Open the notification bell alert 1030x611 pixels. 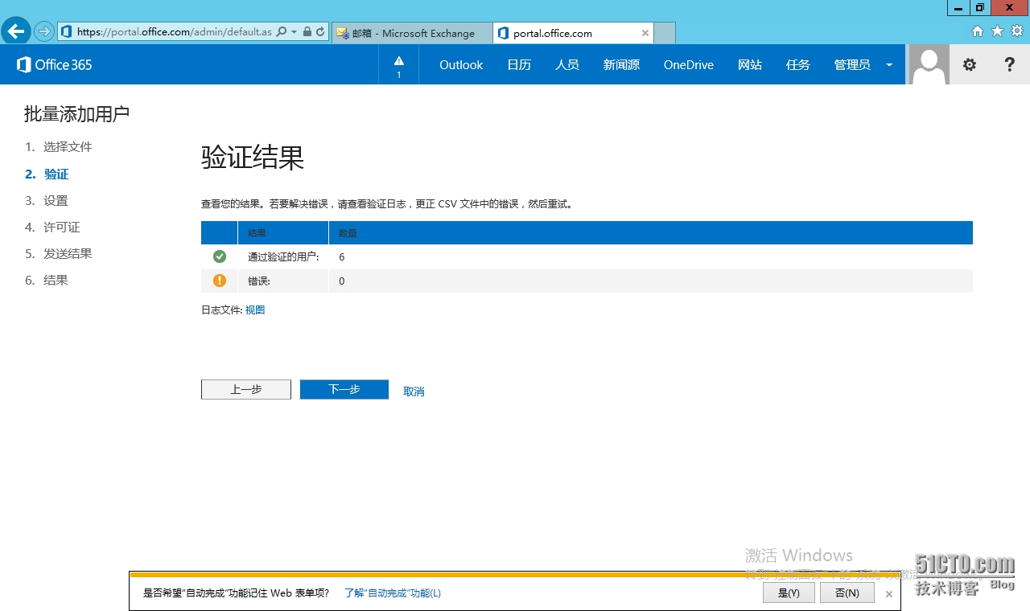398,64
